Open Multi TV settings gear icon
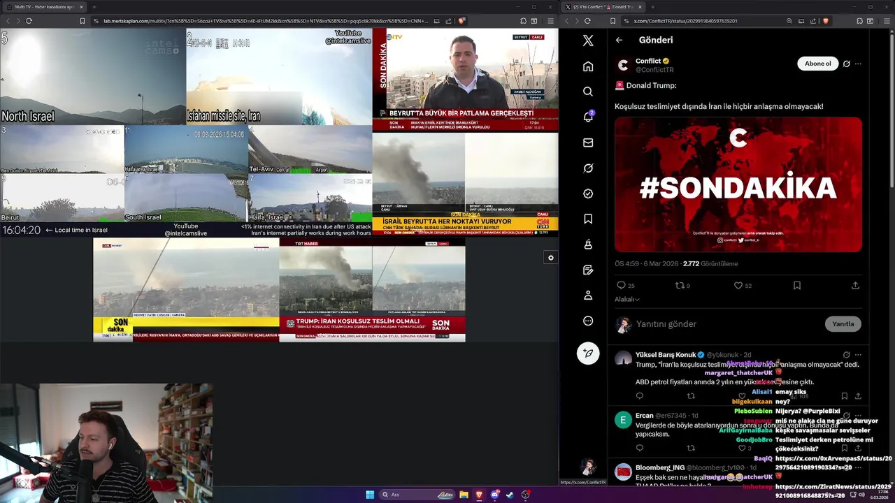895x503 pixels. (x=550, y=258)
